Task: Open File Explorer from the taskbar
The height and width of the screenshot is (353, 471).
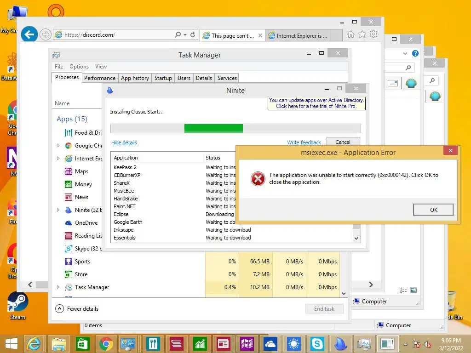Action: pos(58,344)
